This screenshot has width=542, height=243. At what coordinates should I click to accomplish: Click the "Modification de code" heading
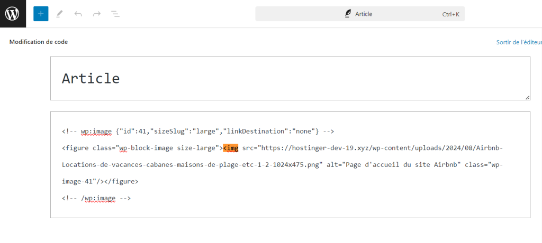coord(39,42)
